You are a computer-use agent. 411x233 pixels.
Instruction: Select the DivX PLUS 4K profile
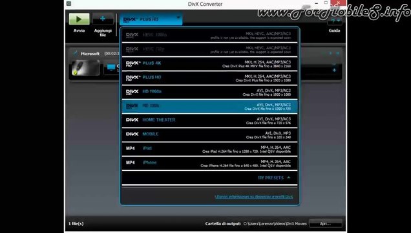point(209,64)
